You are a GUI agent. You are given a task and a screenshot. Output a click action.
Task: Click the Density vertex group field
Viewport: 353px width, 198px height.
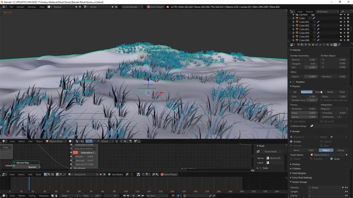pos(325,188)
